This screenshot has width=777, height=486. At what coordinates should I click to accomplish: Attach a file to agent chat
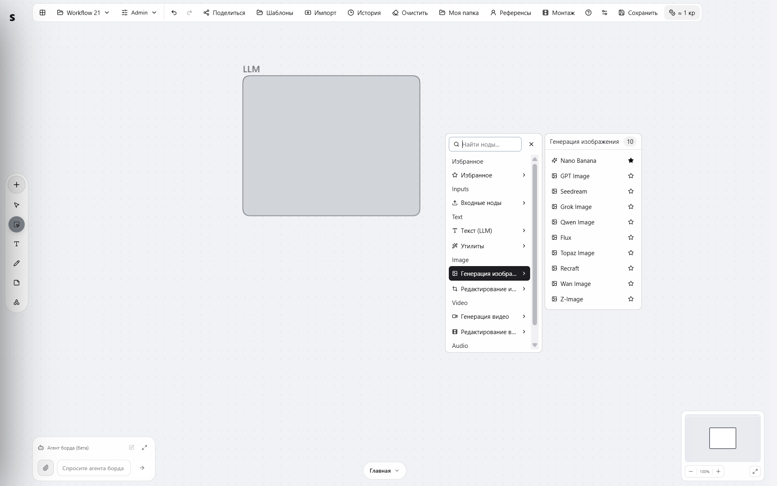(x=46, y=468)
